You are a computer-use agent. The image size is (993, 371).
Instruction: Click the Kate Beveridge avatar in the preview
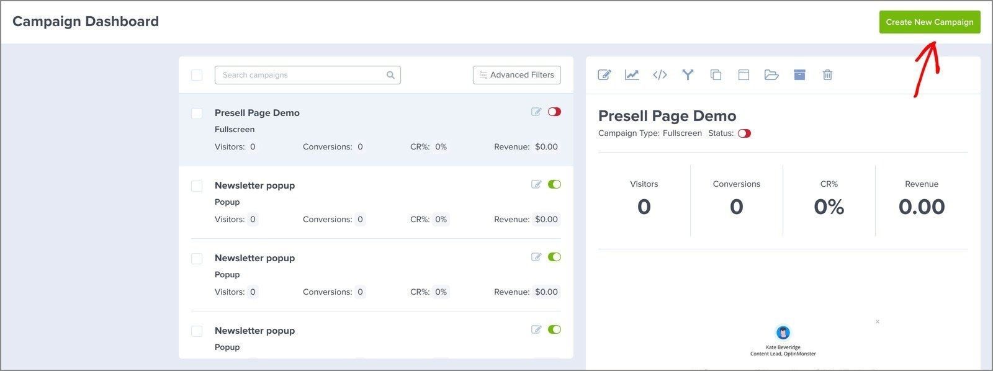(x=783, y=333)
